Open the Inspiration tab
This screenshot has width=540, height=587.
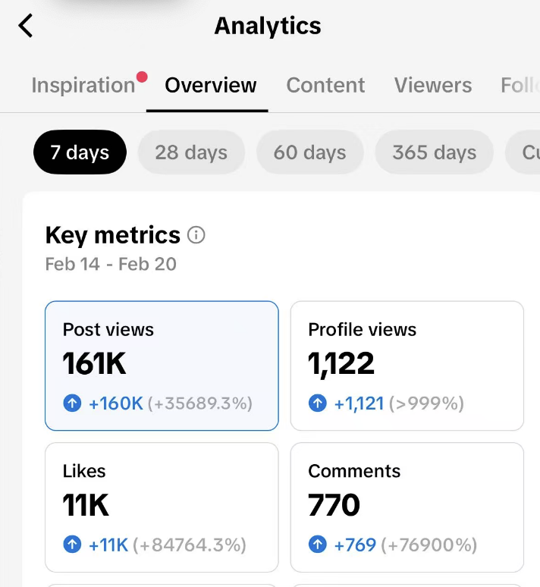click(x=83, y=86)
